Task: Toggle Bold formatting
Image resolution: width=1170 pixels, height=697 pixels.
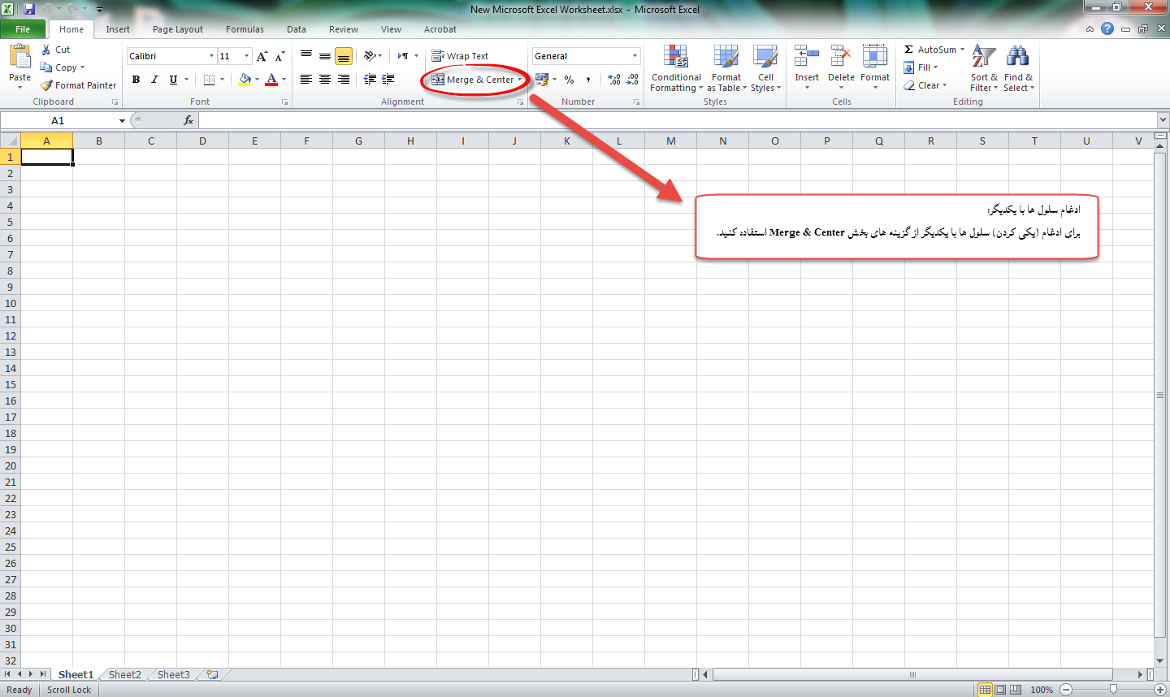Action: click(x=136, y=80)
